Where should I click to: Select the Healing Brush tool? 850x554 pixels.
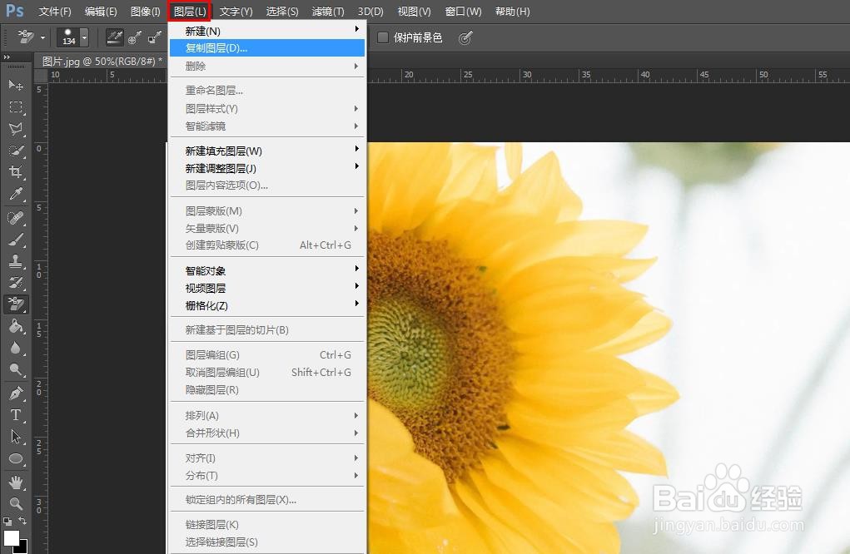16,218
